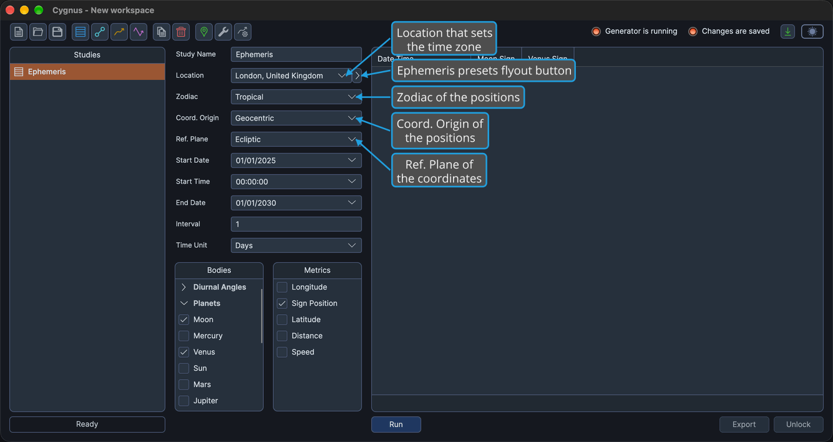833x442 pixels.
Task: Toggle the light theme sun button
Action: pos(812,31)
